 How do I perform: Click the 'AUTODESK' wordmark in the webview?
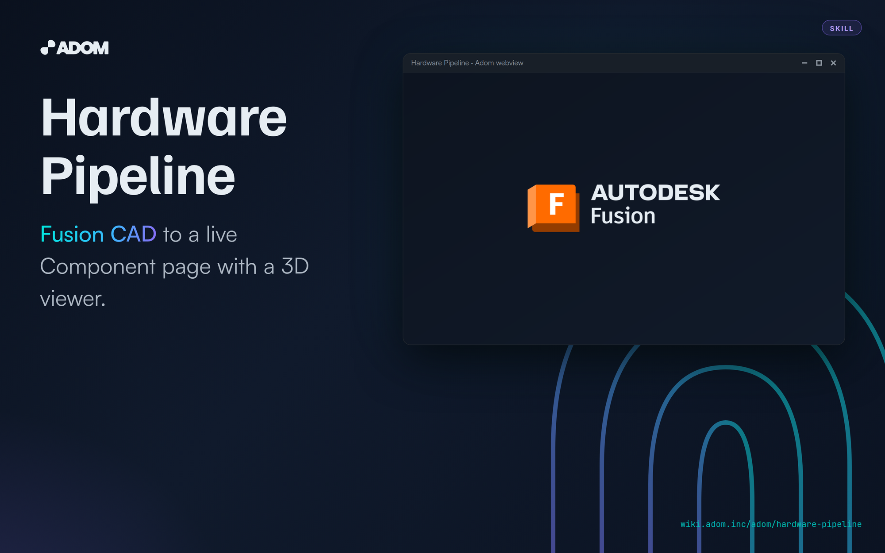655,193
